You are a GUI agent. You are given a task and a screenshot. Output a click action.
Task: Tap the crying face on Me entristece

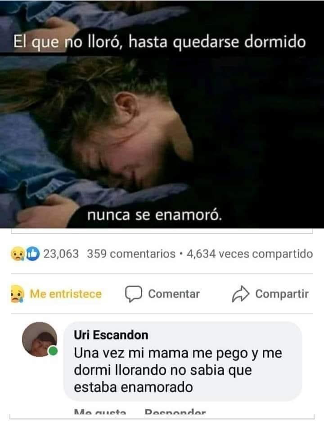(x=17, y=294)
